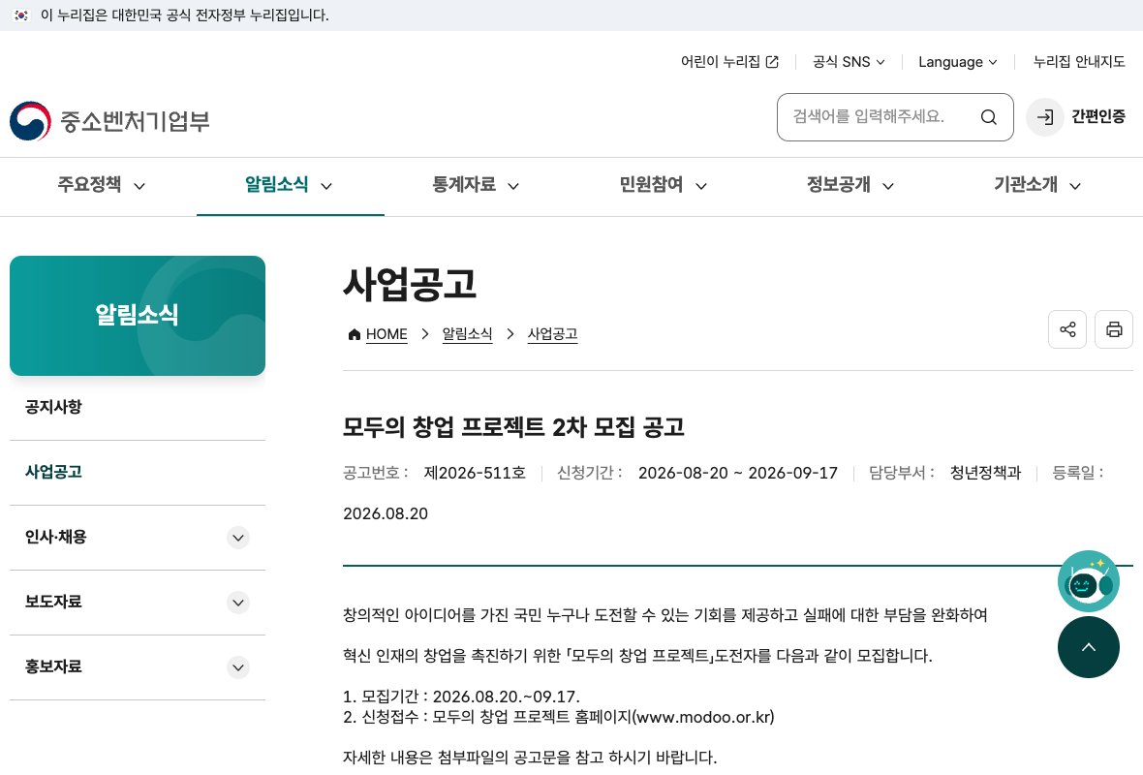
Task: Click registration date 2026.08.20
Action: [386, 514]
